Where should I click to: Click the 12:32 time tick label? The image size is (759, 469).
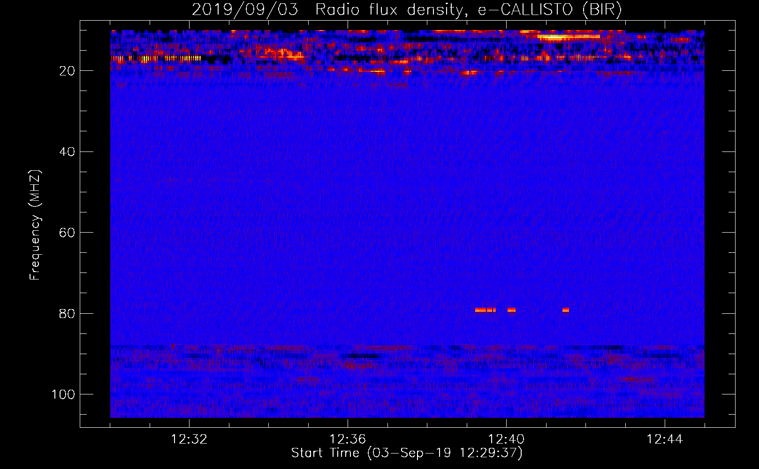[190, 439]
